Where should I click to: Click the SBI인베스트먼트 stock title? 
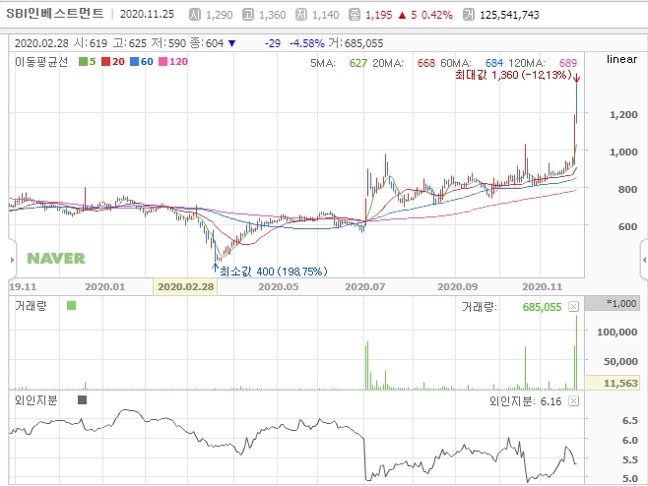pos(55,14)
